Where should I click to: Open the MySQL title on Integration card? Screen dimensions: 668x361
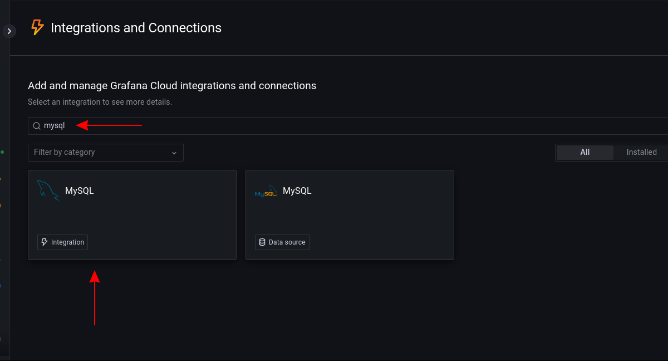tap(80, 191)
